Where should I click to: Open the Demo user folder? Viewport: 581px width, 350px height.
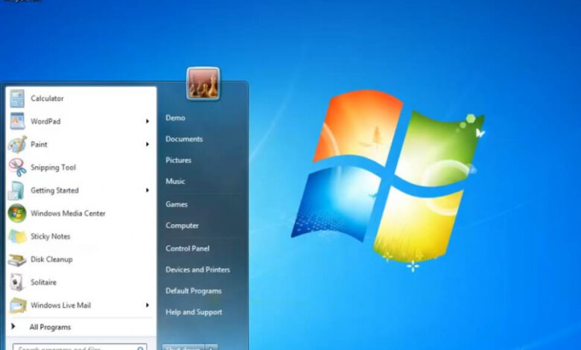(x=175, y=118)
